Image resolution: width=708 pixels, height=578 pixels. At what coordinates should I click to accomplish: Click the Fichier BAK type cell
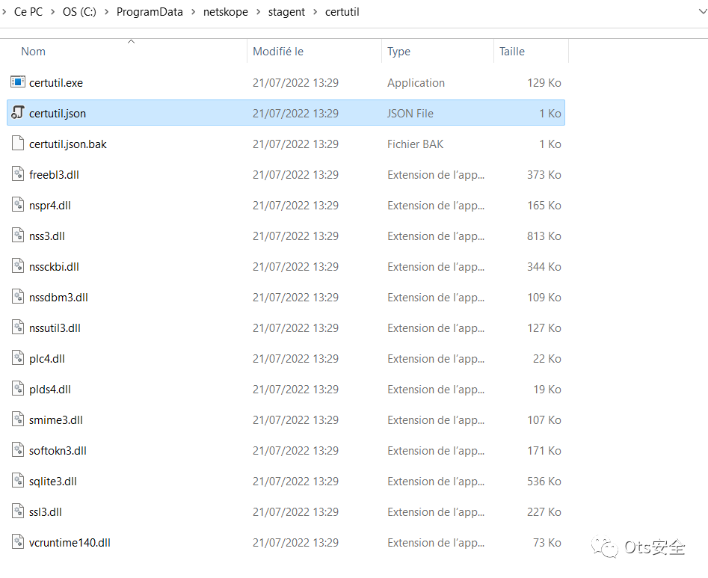tap(416, 144)
